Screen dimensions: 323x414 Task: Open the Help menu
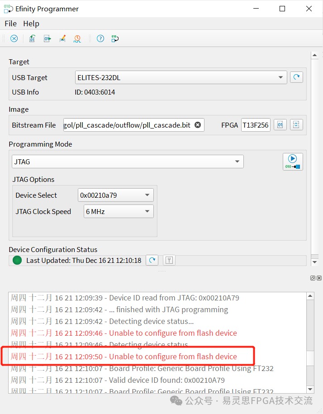tap(31, 24)
